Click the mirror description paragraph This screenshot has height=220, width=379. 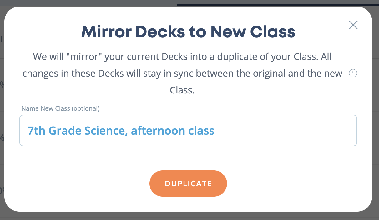click(183, 74)
